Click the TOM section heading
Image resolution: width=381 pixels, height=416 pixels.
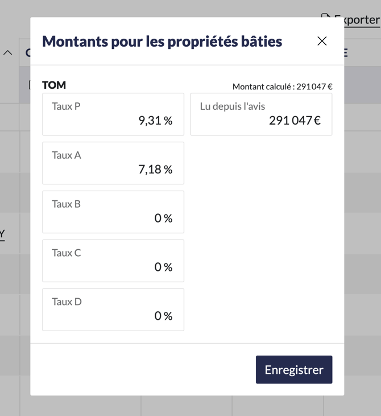tap(54, 85)
